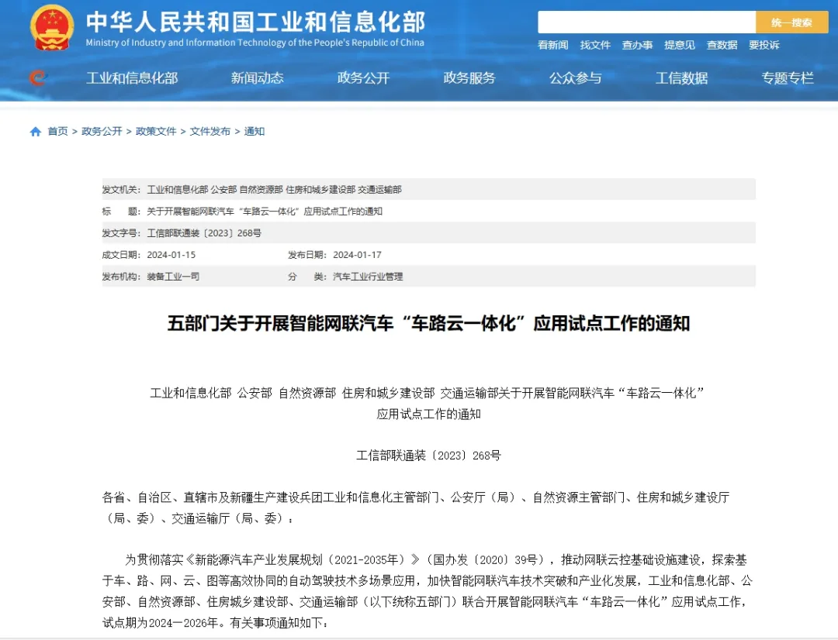Image resolution: width=838 pixels, height=640 pixels.
Task: Go to 首页 in the breadcrumb
Action: click(57, 131)
